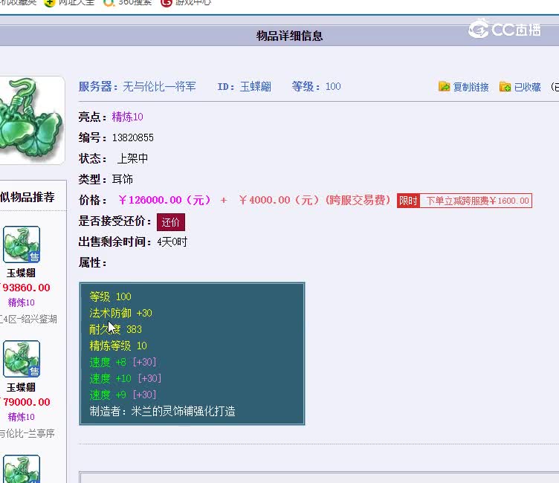This screenshot has height=483, width=559.
Task: Click the 游戏中心 bookmark icon
Action: pyautogui.click(x=166, y=3)
